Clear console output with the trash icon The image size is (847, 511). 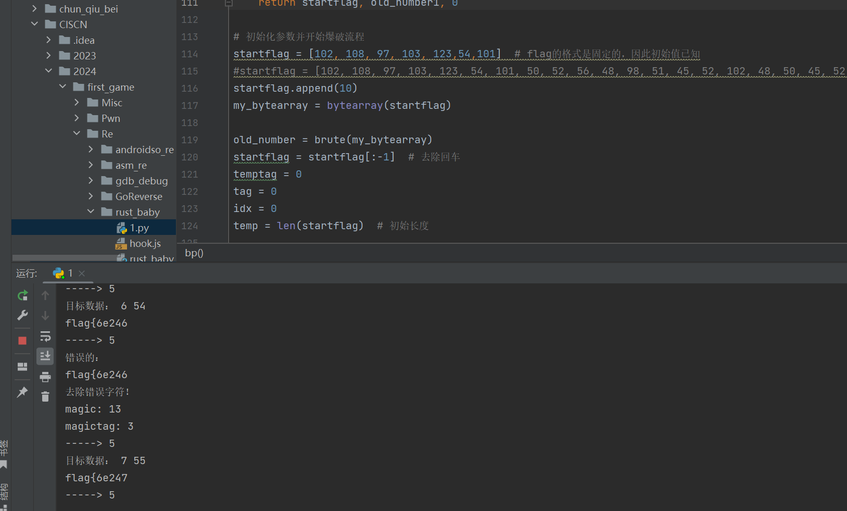click(45, 397)
